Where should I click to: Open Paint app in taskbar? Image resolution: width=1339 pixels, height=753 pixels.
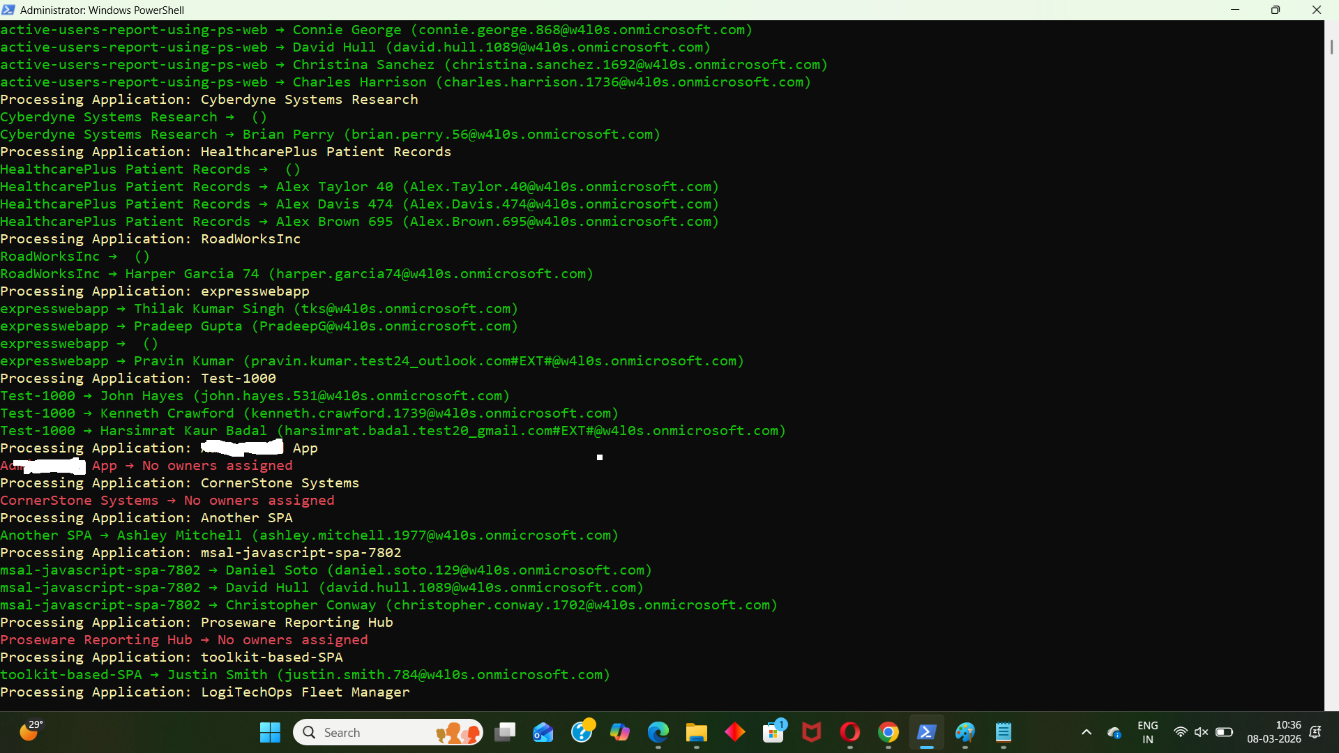964,732
